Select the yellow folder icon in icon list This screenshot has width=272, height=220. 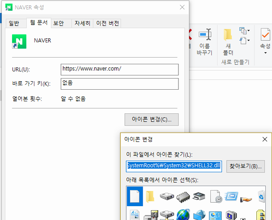pyautogui.click(x=150, y=196)
